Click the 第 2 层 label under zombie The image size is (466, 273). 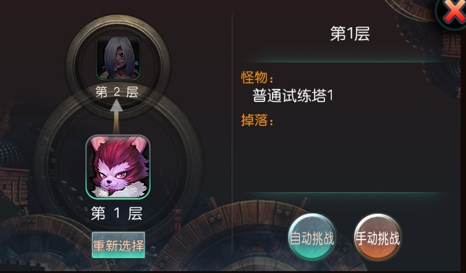[x=117, y=92]
